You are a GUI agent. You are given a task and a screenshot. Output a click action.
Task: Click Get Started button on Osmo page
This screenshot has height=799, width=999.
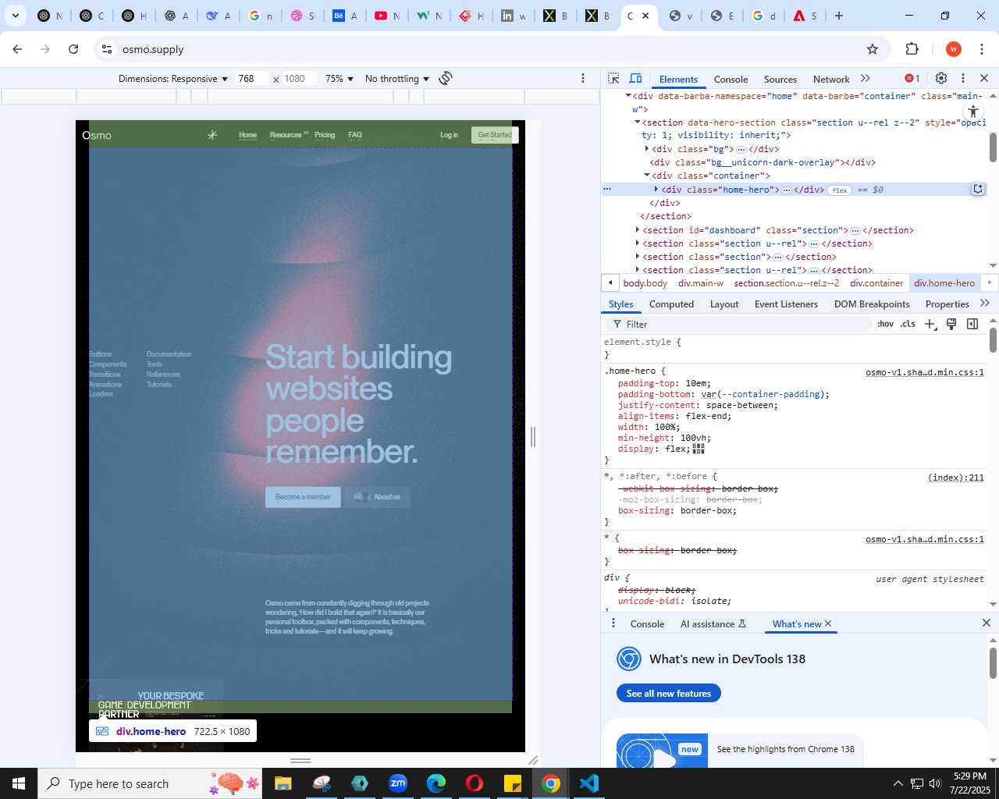tap(495, 135)
